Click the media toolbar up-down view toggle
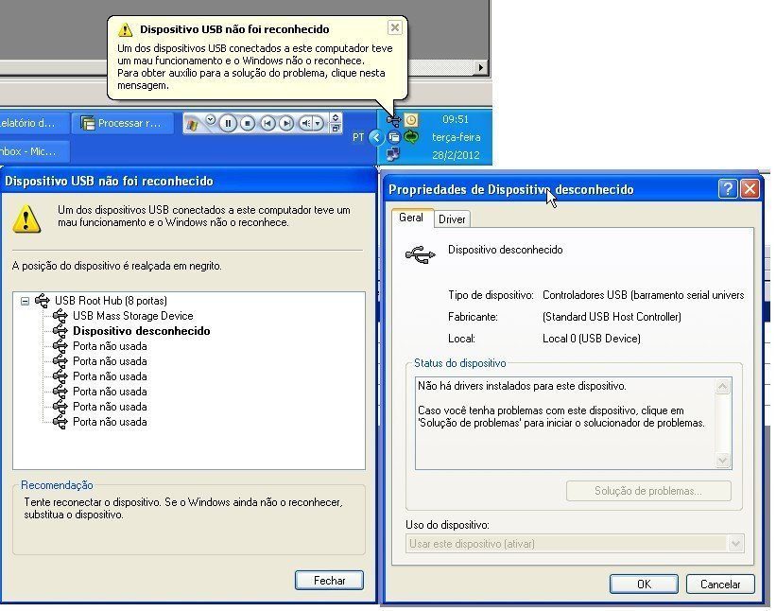The width and height of the screenshot is (776, 611). click(x=336, y=118)
